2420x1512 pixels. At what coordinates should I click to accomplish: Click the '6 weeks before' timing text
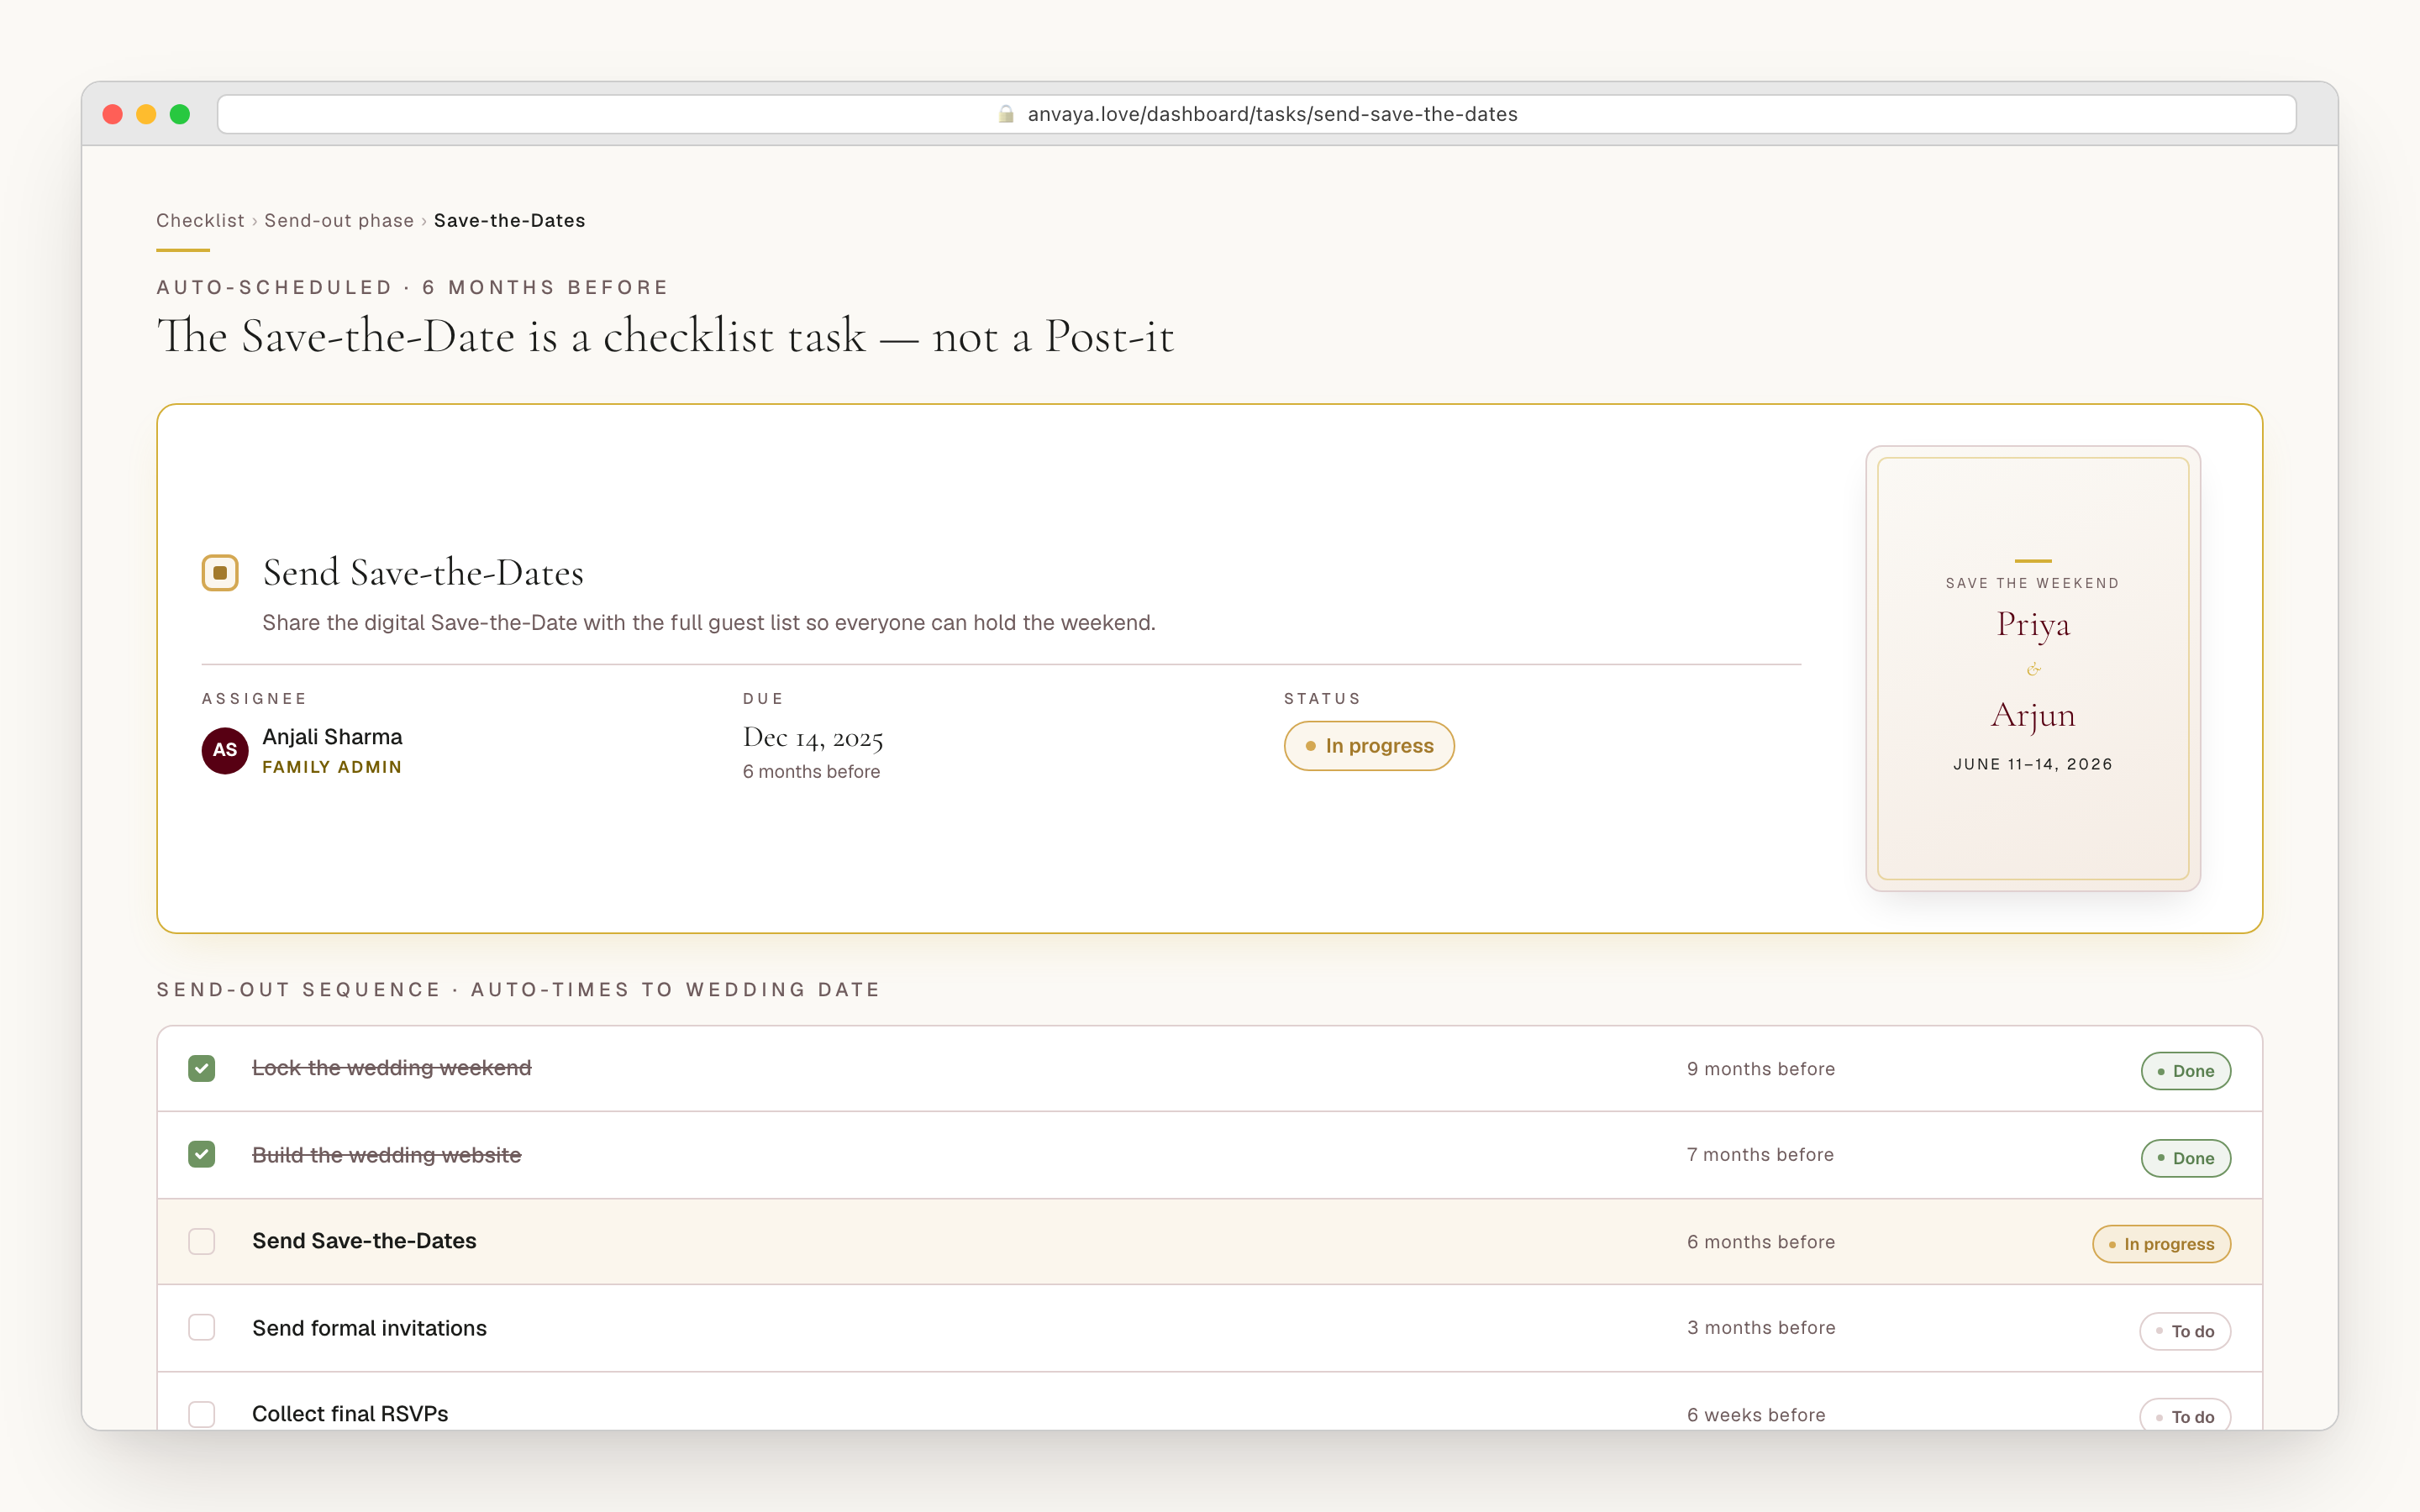pyautogui.click(x=1756, y=1415)
